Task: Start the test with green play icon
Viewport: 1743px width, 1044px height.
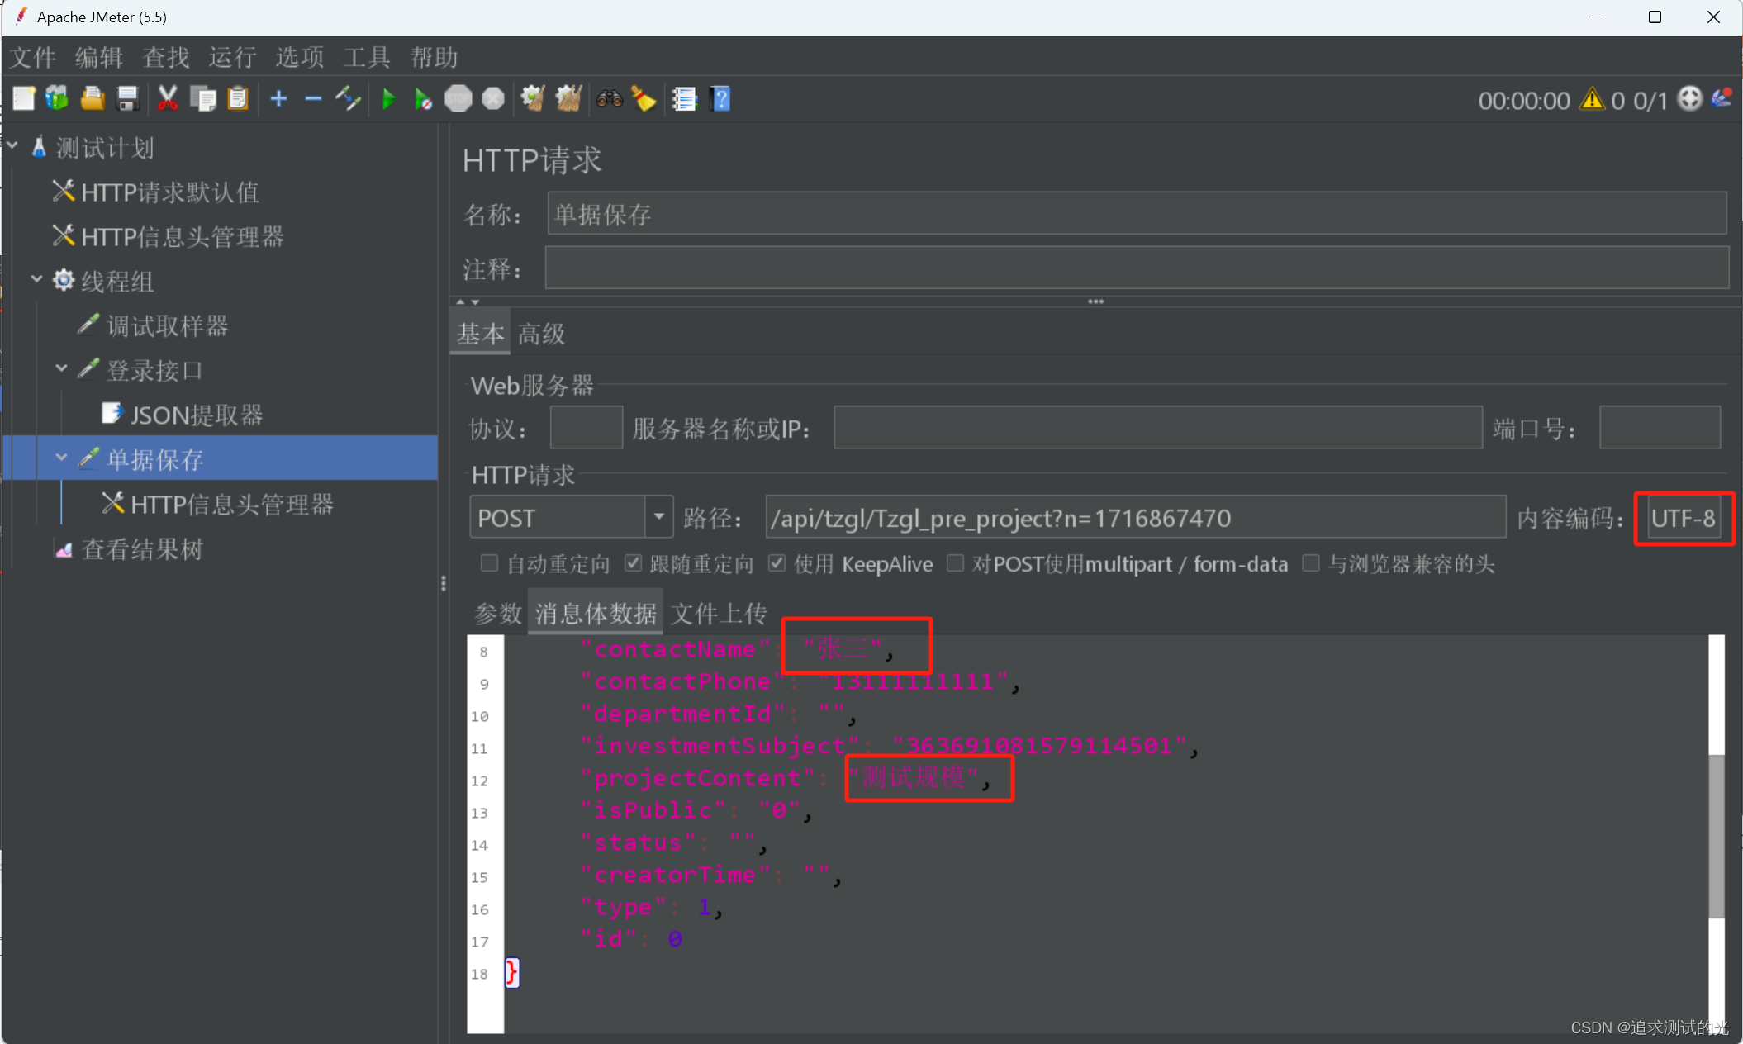Action: pos(388,99)
